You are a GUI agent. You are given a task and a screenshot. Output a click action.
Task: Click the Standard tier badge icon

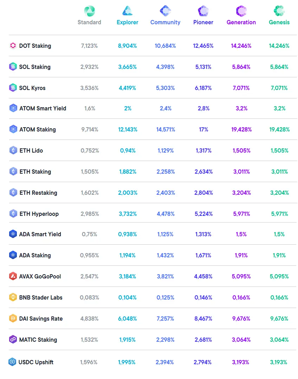click(x=89, y=11)
